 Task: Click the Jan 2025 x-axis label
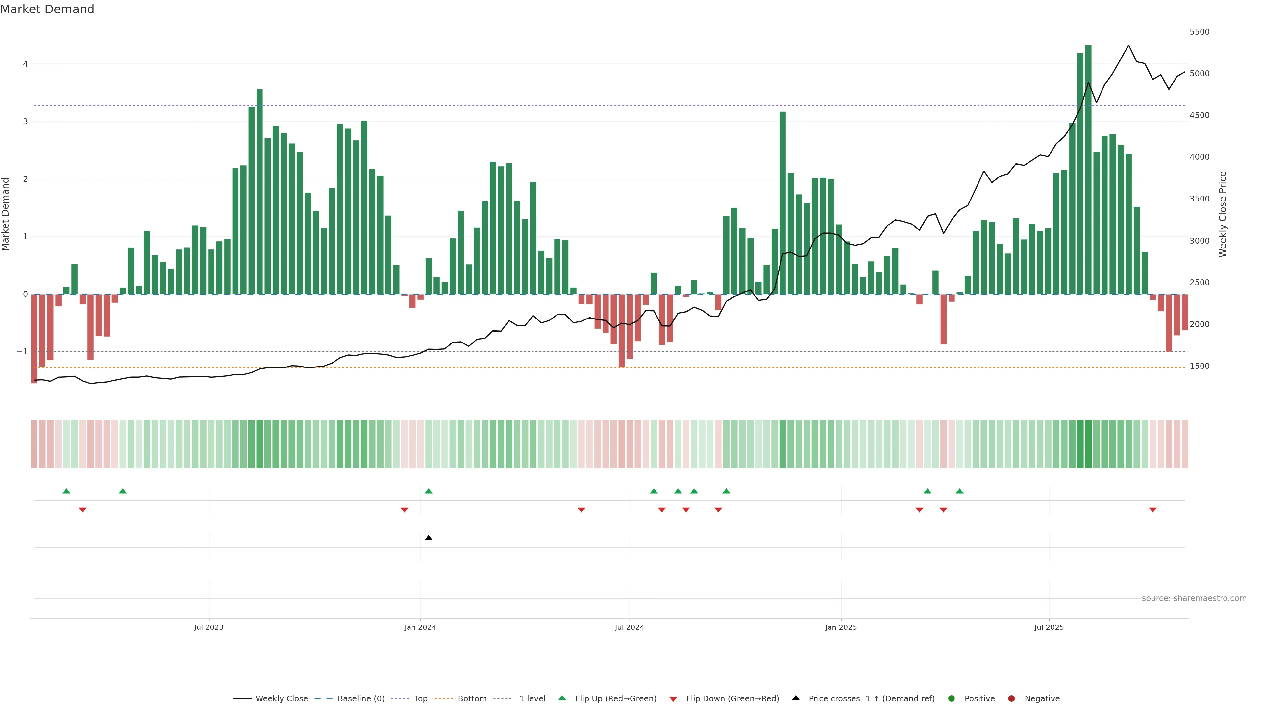(x=841, y=627)
